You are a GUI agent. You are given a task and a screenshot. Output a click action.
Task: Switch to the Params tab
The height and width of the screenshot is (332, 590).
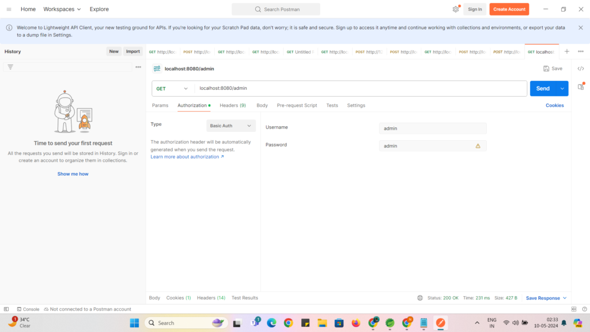point(160,105)
